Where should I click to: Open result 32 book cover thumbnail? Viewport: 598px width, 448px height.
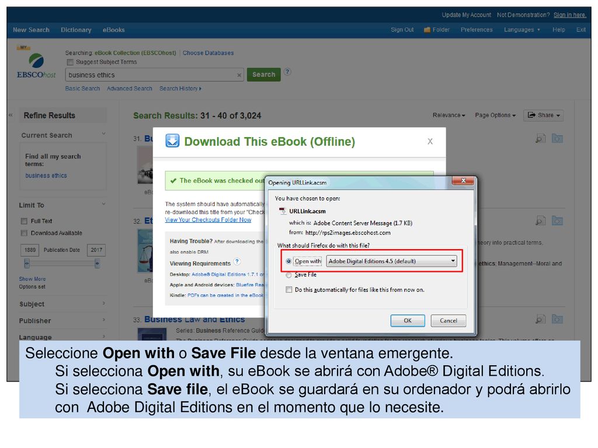(x=145, y=250)
